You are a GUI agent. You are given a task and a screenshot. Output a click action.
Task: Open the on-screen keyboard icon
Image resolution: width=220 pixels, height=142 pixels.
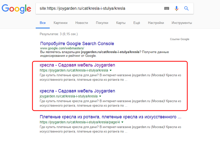click(x=167, y=8)
